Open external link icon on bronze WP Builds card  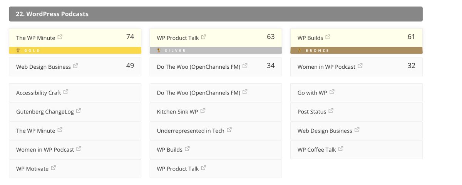(328, 37)
